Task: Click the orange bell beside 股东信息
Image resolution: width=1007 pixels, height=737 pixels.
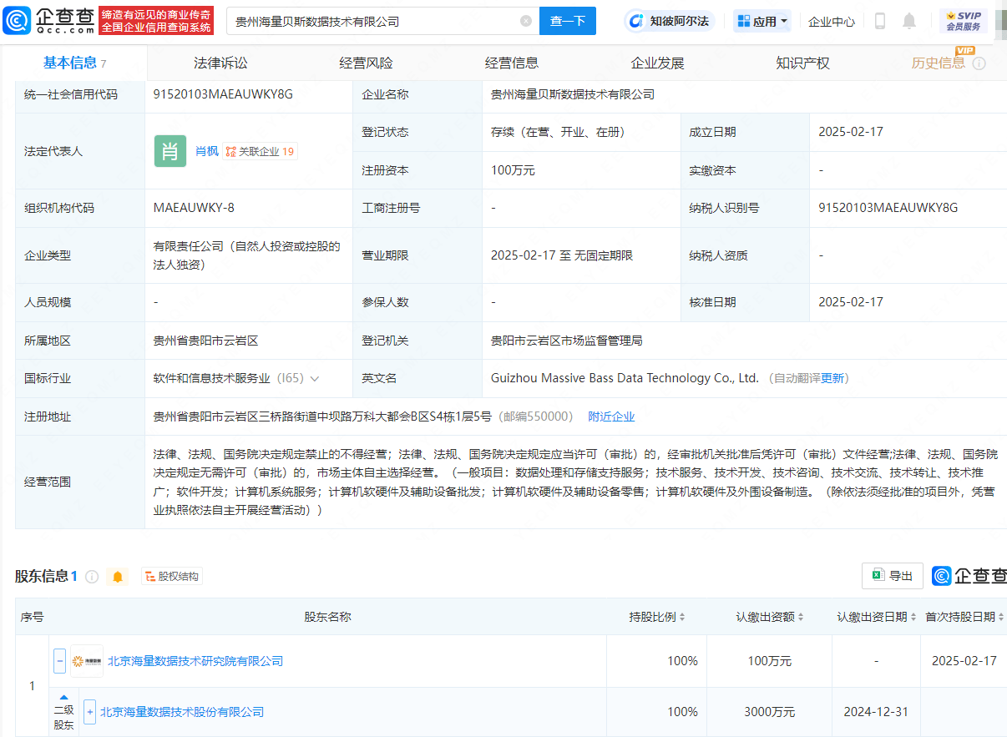Action: click(x=118, y=577)
